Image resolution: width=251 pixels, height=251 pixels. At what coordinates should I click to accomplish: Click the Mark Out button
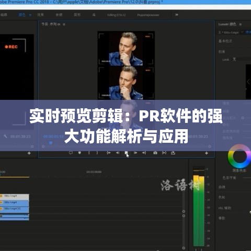coord(97,153)
